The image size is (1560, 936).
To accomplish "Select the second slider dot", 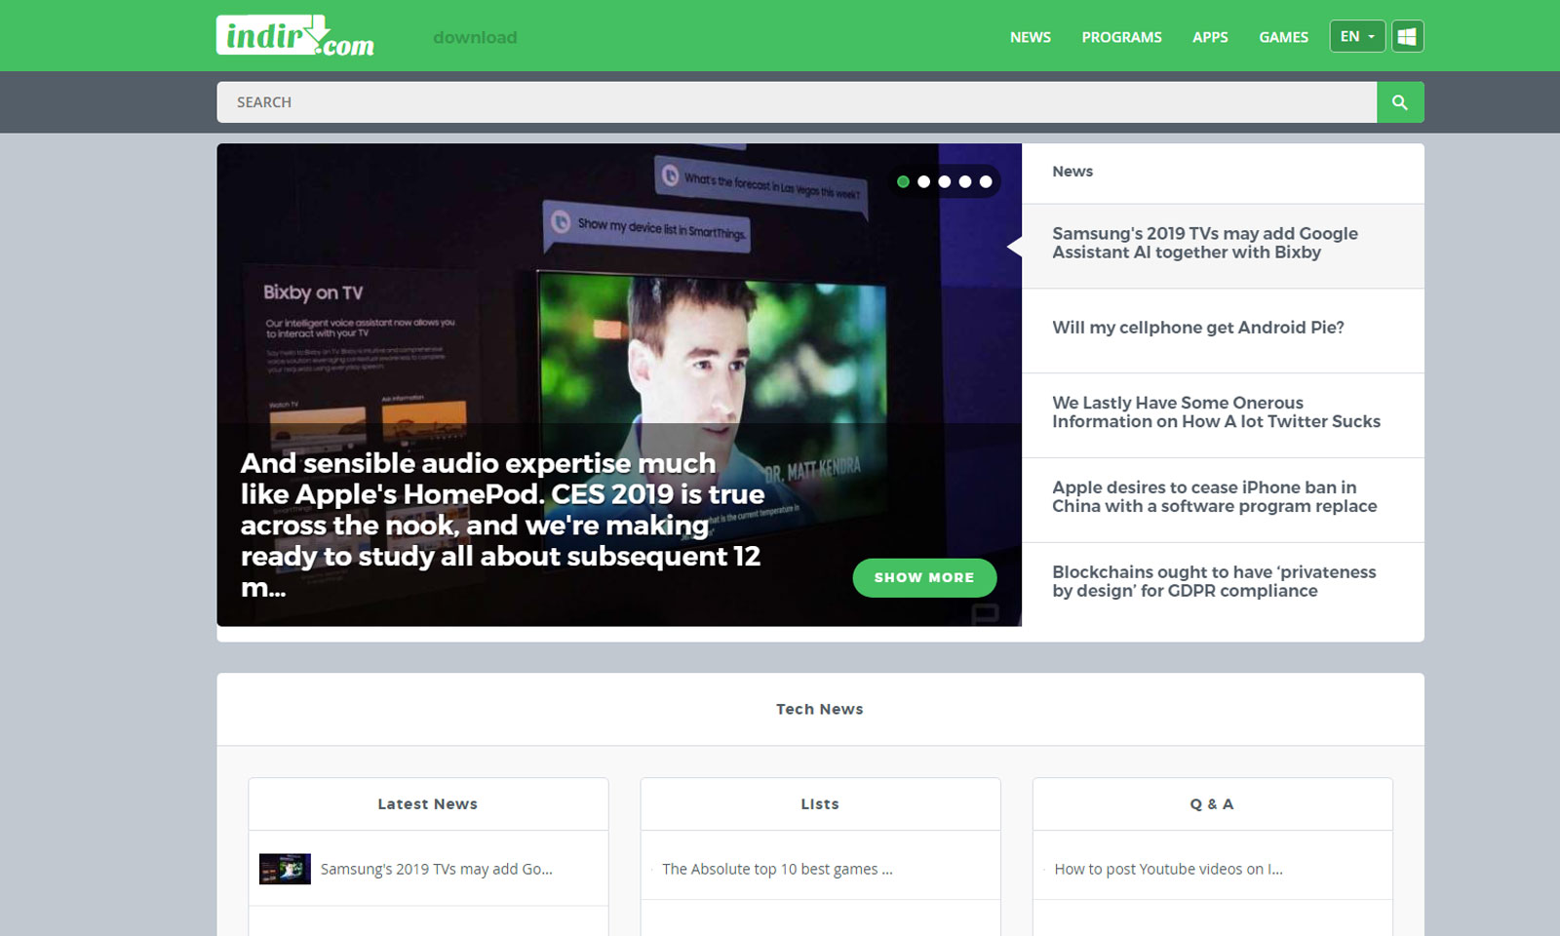I will coord(923,181).
